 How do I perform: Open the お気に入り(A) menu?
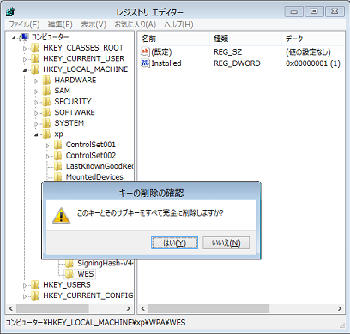[135, 24]
